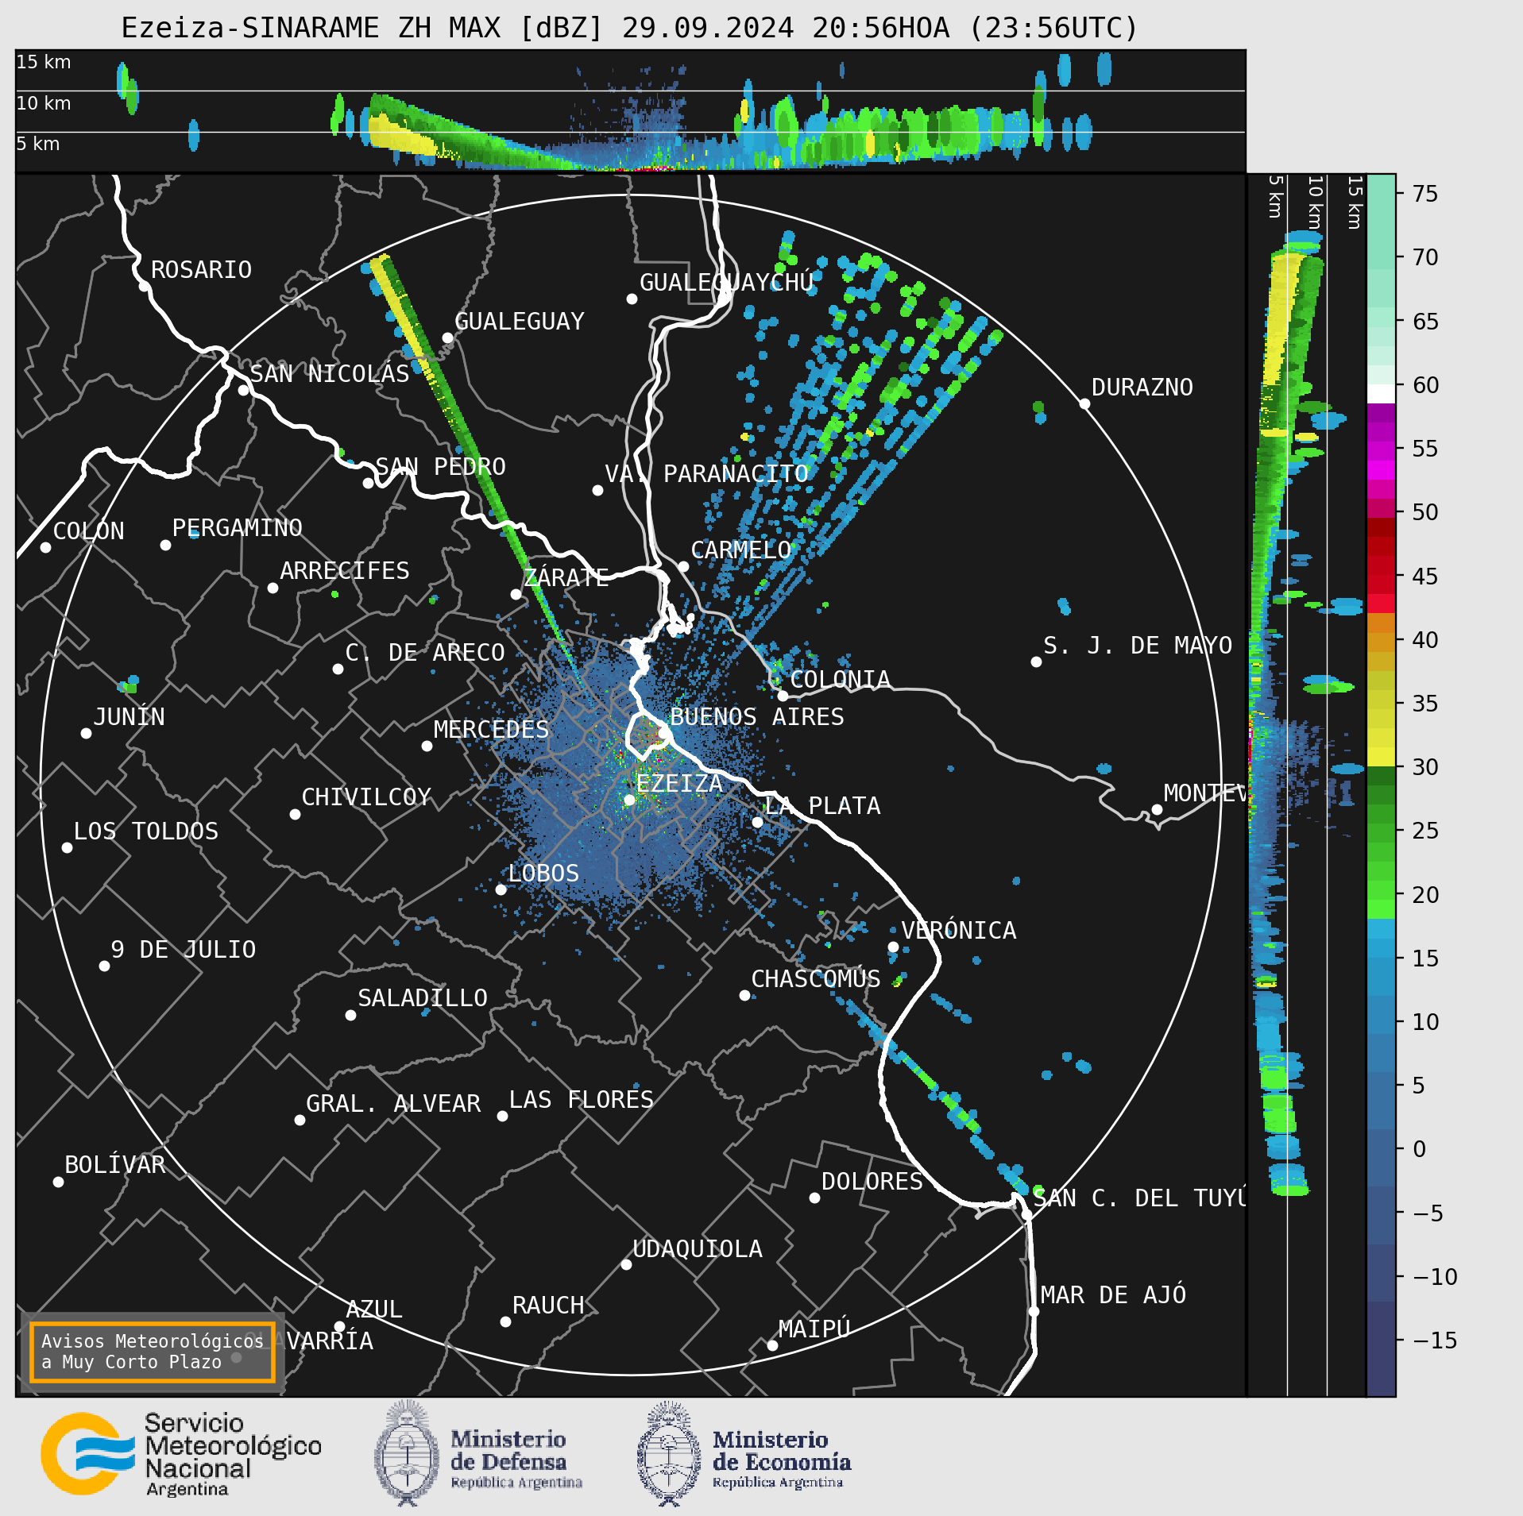Click the BOLÍVAR city label
The image size is (1523, 1516).
coord(114,1164)
